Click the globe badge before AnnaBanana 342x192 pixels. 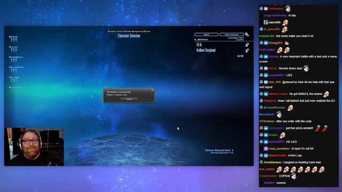pyautogui.click(x=261, y=162)
